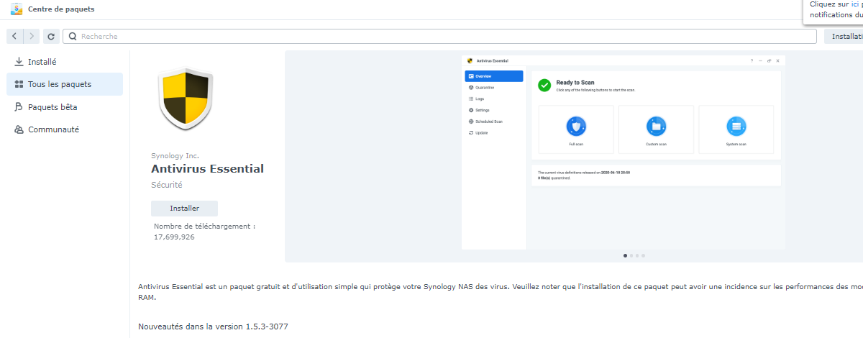Install Antivirus Essential with Installer button
The width and height of the screenshot is (863, 338).
(x=184, y=209)
